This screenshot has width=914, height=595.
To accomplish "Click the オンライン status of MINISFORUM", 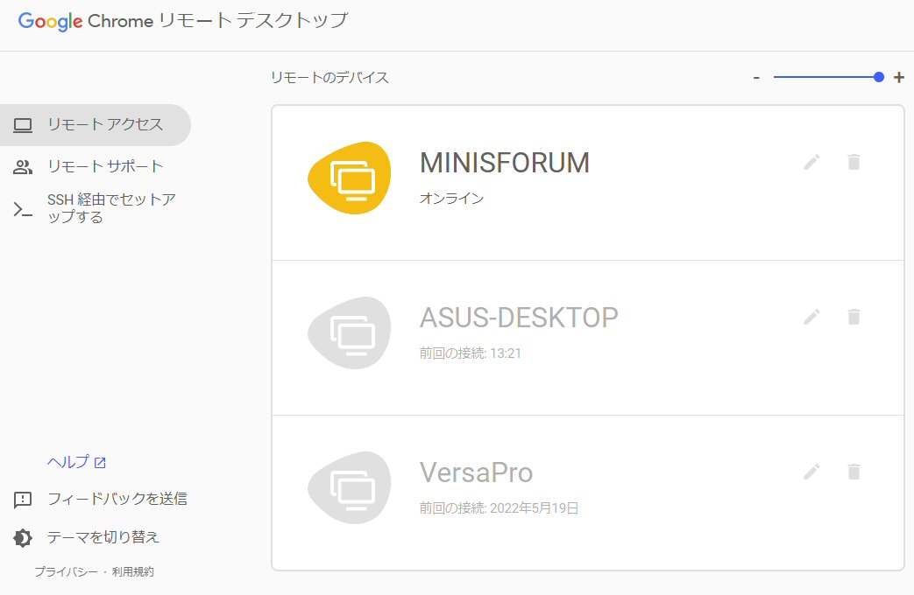I will (x=452, y=199).
